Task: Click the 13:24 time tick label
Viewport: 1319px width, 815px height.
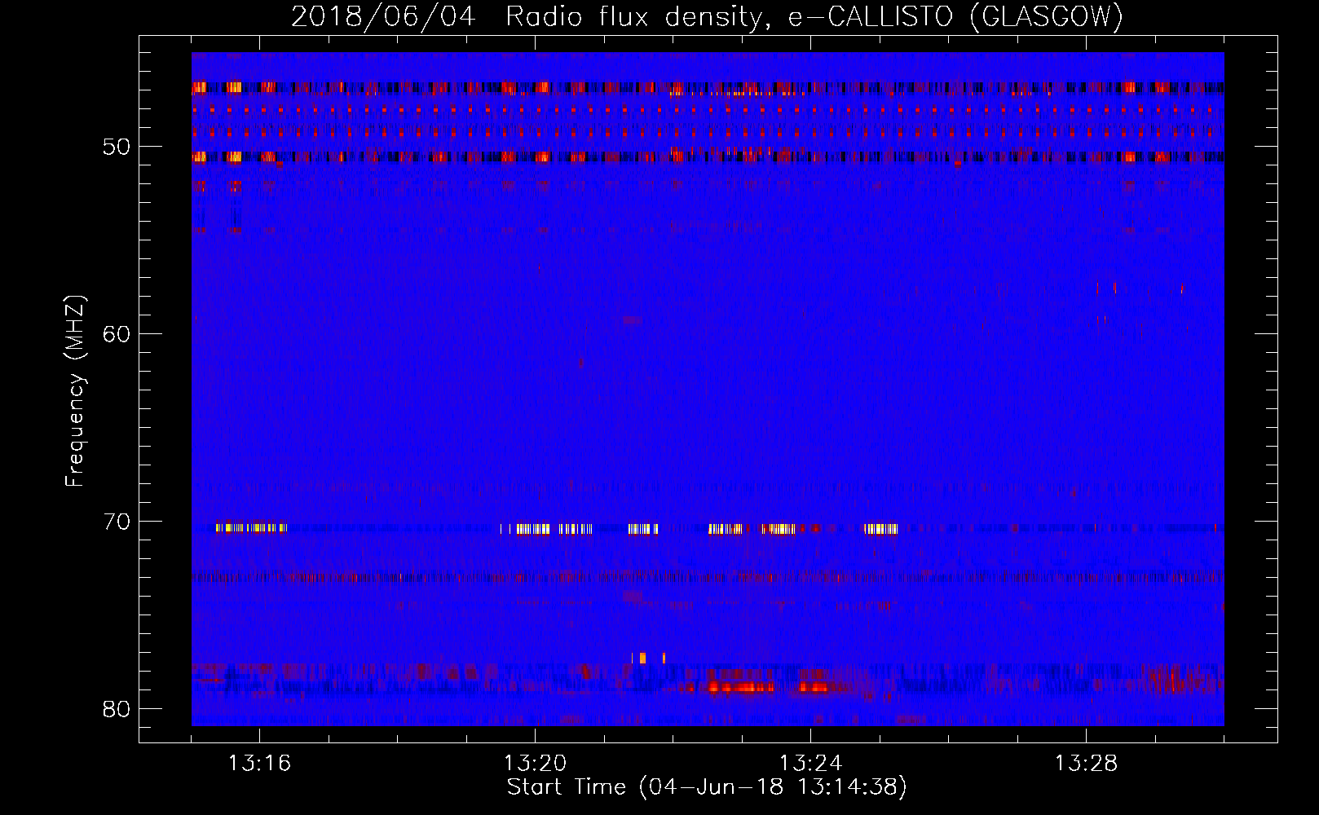Action: click(810, 764)
